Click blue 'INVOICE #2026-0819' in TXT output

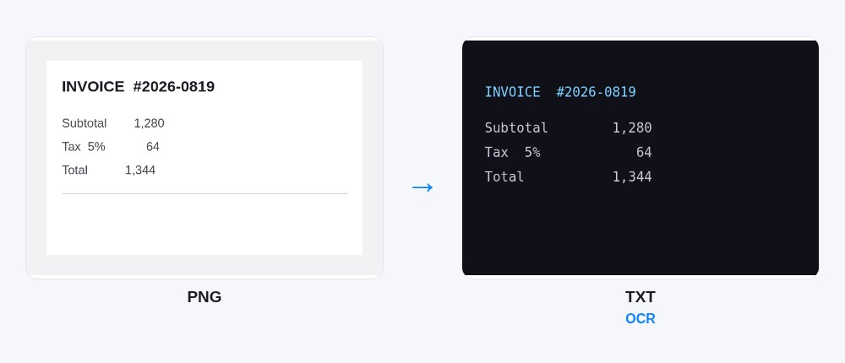pos(560,92)
